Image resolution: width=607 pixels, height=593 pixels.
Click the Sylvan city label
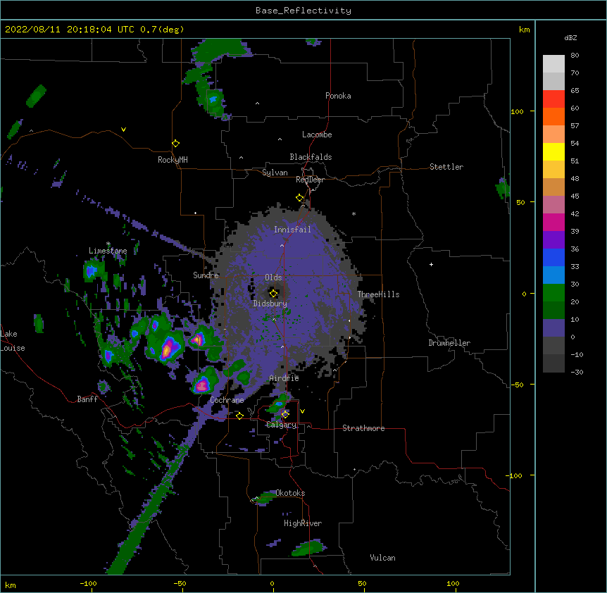(x=275, y=173)
